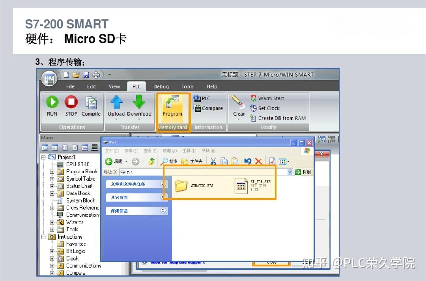Click Set Clock in Modify group
The width and height of the screenshot is (426, 281).
click(x=265, y=108)
